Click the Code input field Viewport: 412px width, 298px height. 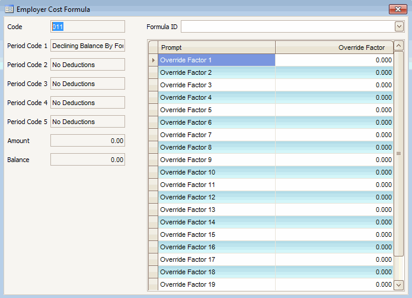[x=88, y=27]
